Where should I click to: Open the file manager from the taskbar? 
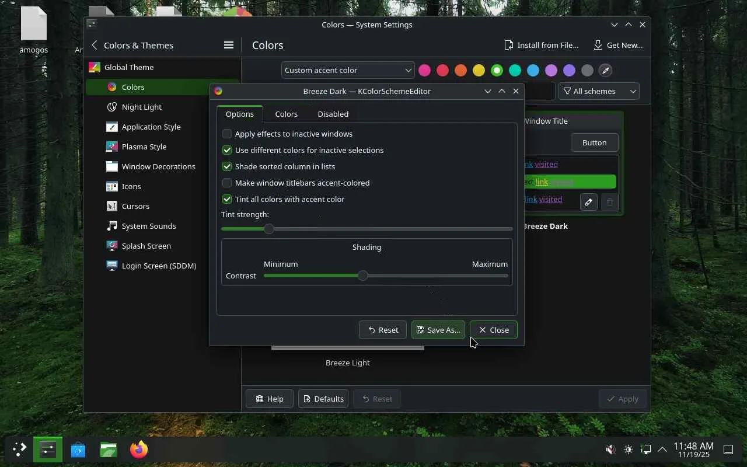click(x=109, y=449)
